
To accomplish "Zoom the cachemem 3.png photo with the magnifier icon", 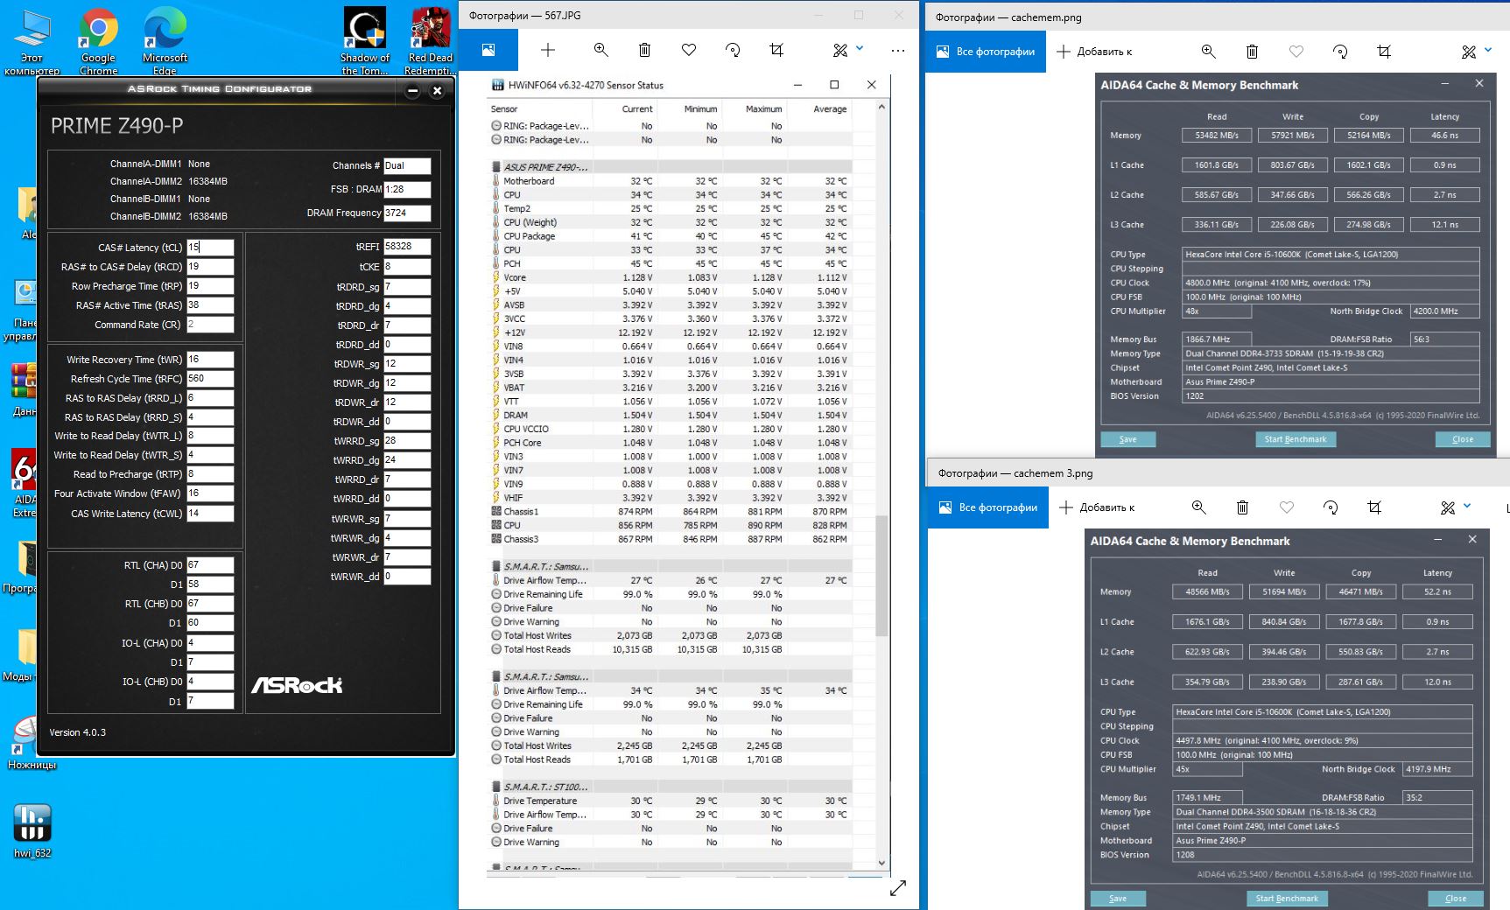I will 1198,507.
